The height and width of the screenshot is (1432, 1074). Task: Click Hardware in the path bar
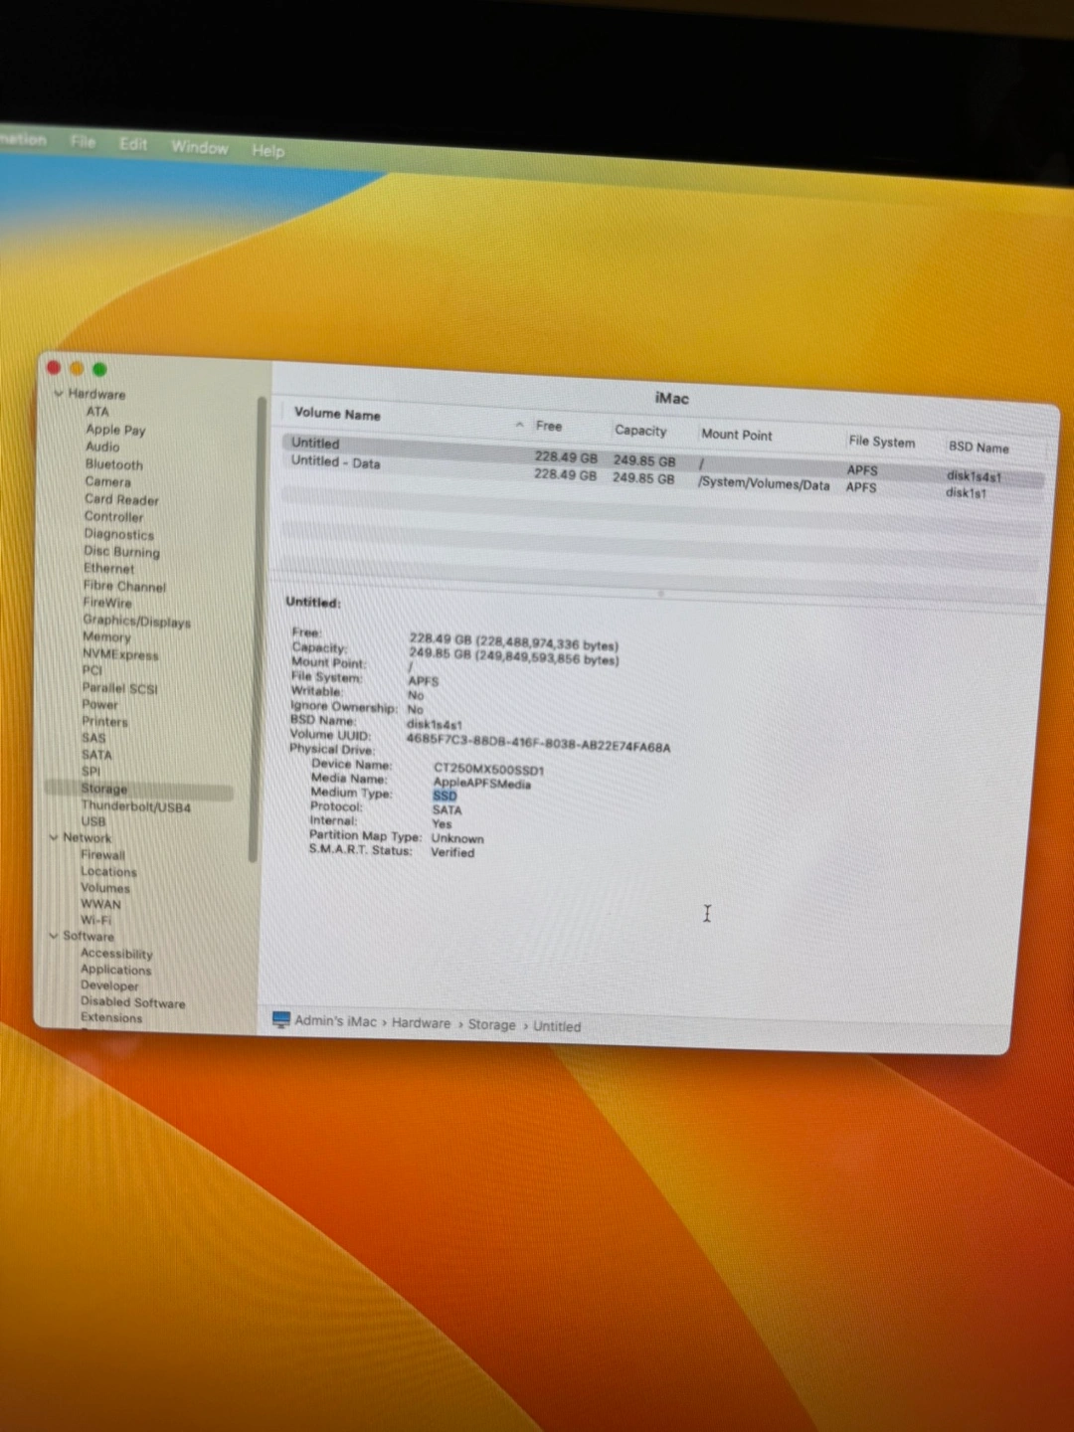pos(421,1023)
